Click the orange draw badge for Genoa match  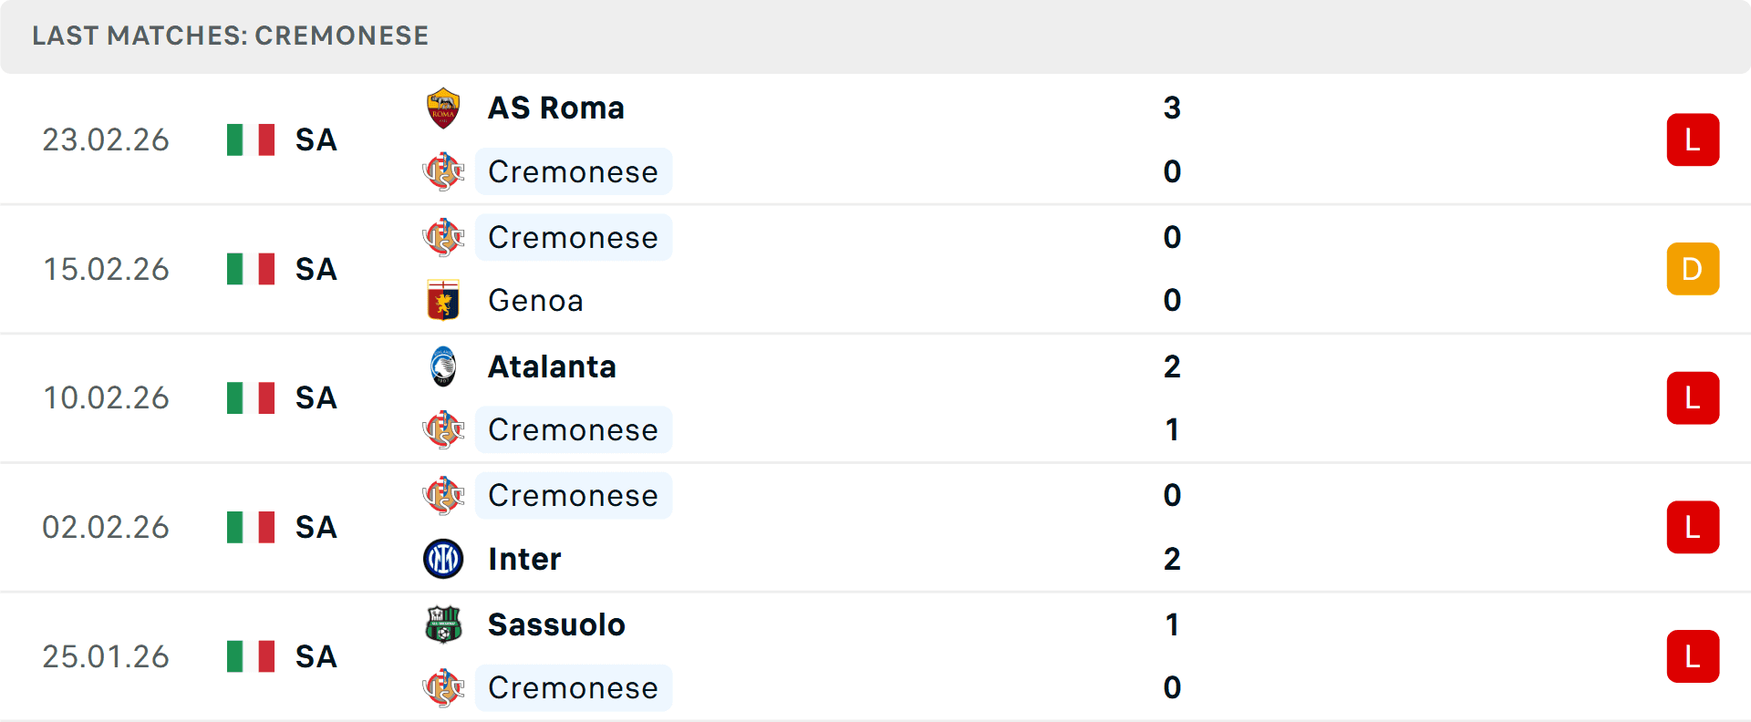[1692, 269]
